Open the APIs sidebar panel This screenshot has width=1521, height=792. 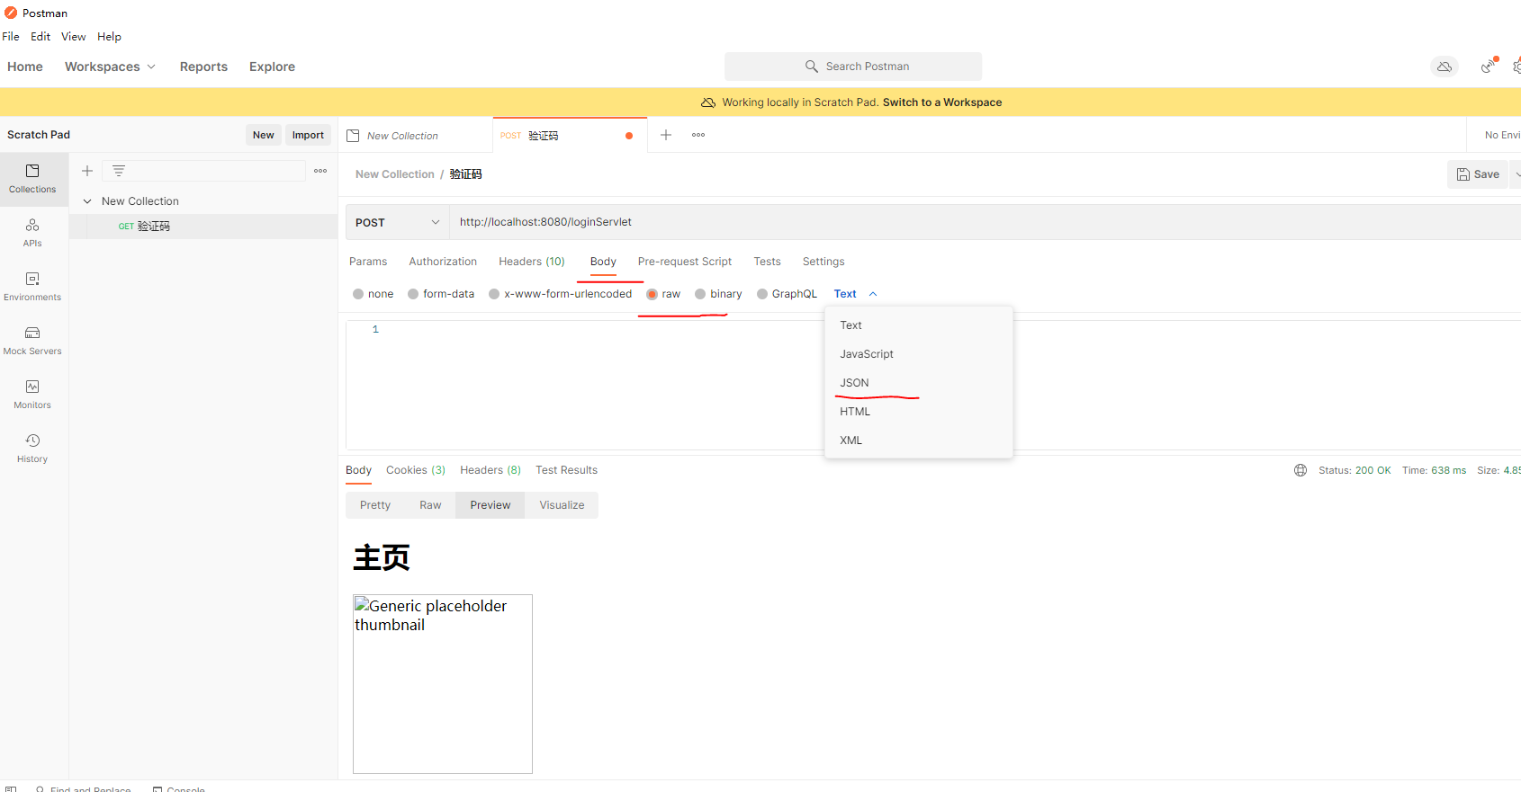(x=32, y=233)
